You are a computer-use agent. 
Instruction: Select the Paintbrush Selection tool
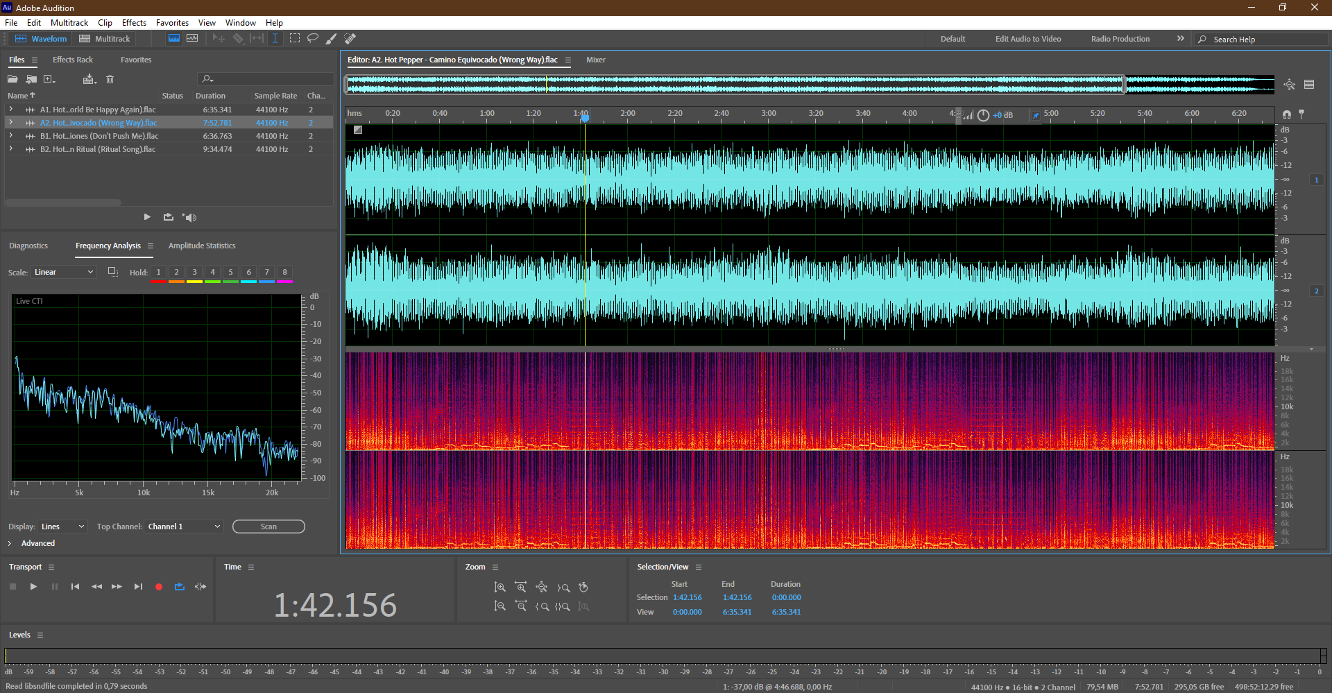coord(332,39)
